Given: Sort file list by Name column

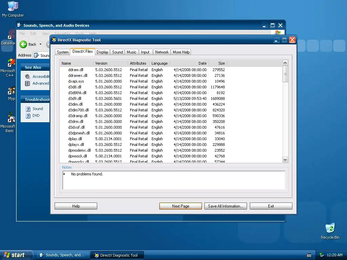Looking at the screenshot, I should 77,63.
